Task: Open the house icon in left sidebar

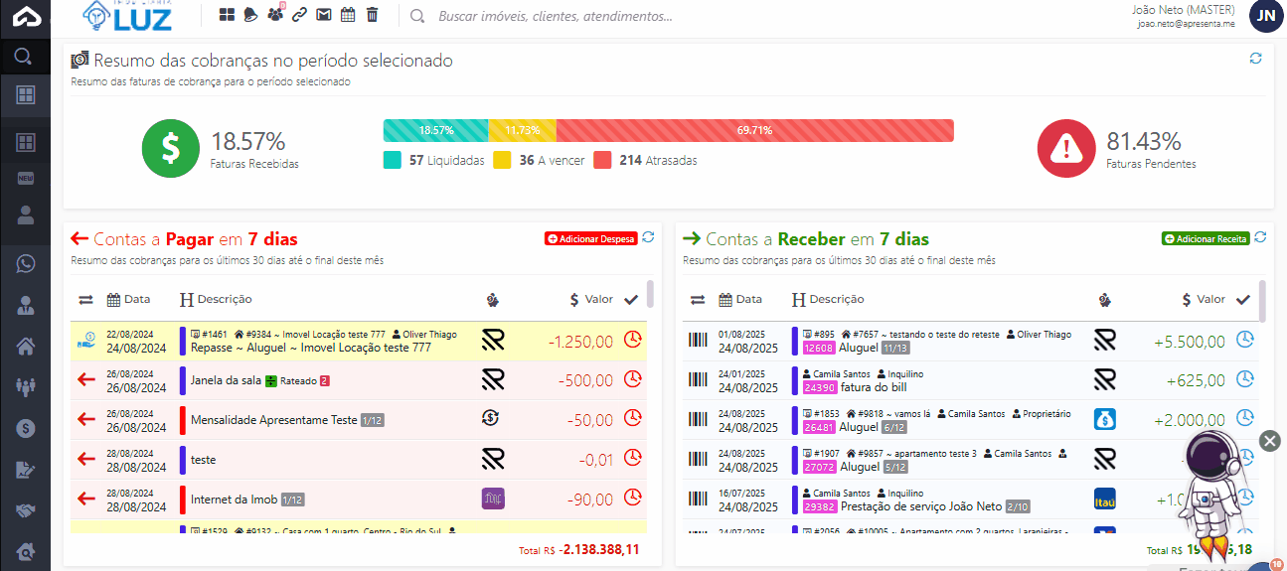Action: point(26,346)
